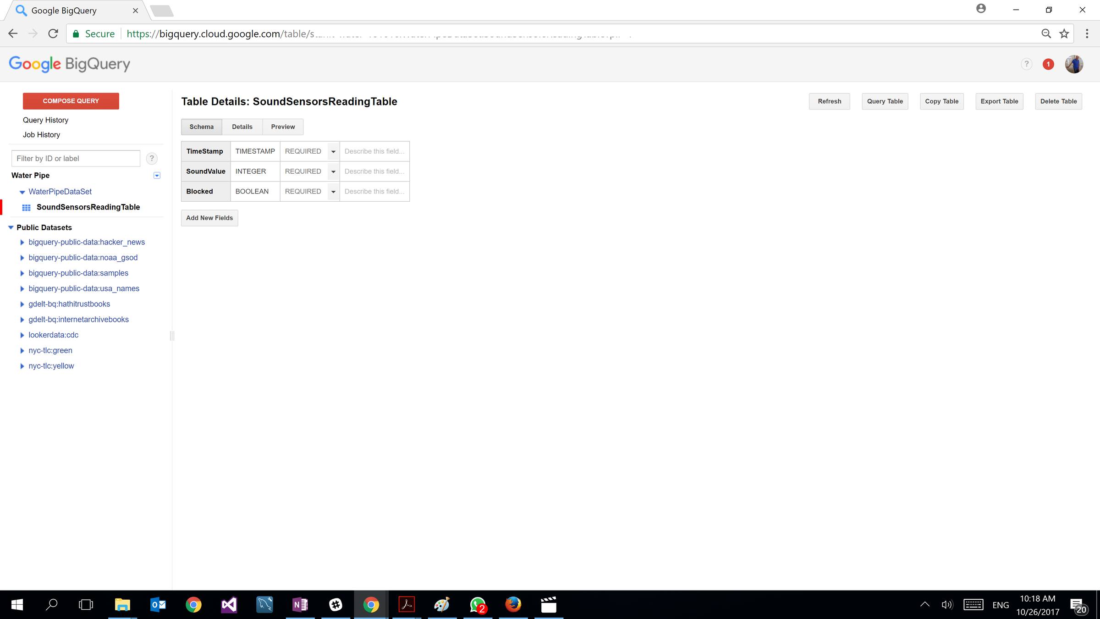Open Visual Studio from the taskbar

(229, 605)
